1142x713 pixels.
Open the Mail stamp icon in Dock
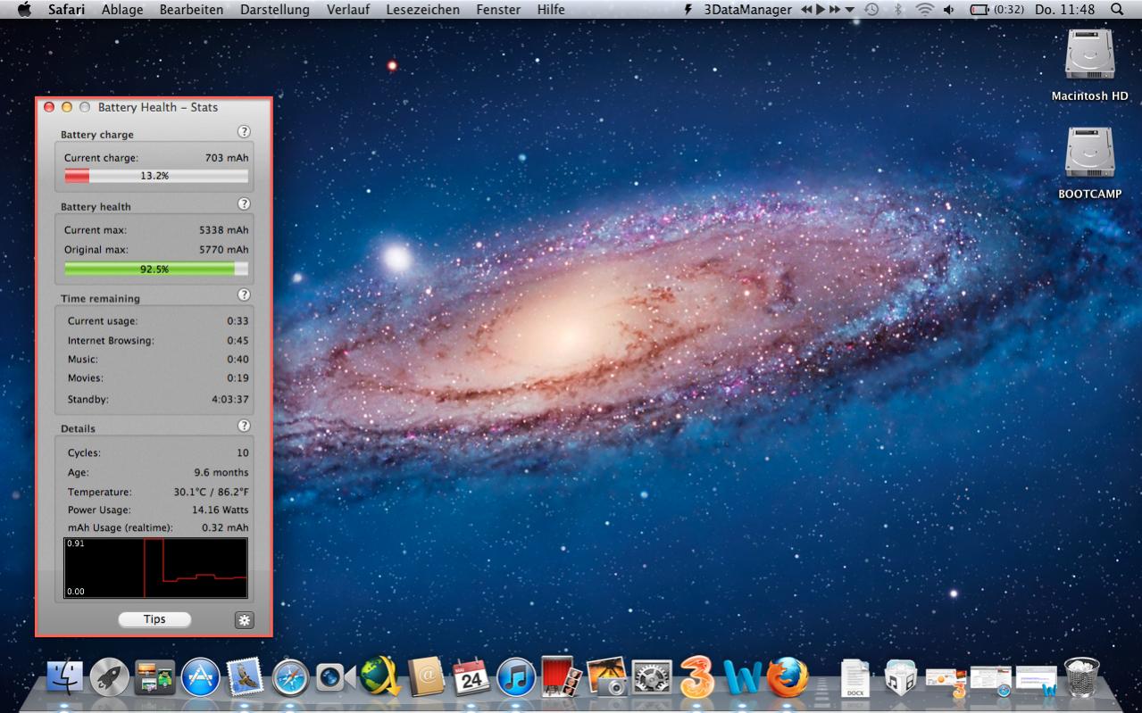coord(244,677)
